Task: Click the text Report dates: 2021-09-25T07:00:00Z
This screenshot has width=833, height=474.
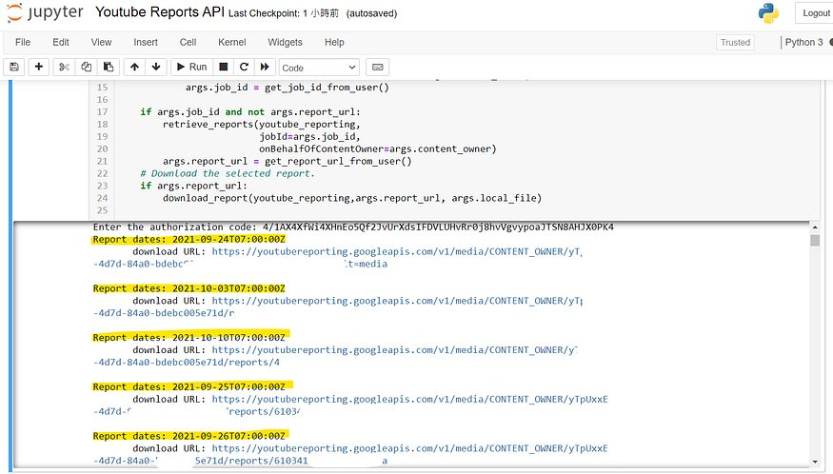Action: click(189, 386)
